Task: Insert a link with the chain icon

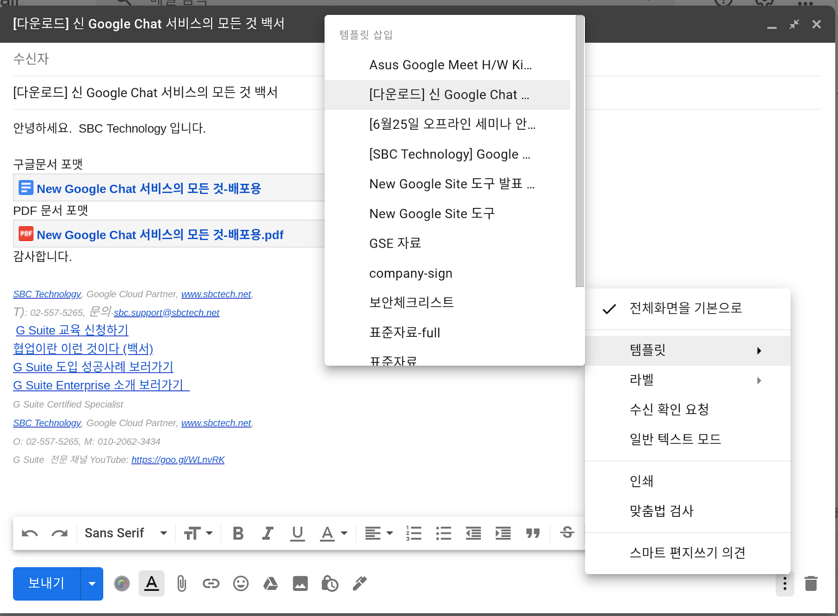Action: (211, 583)
